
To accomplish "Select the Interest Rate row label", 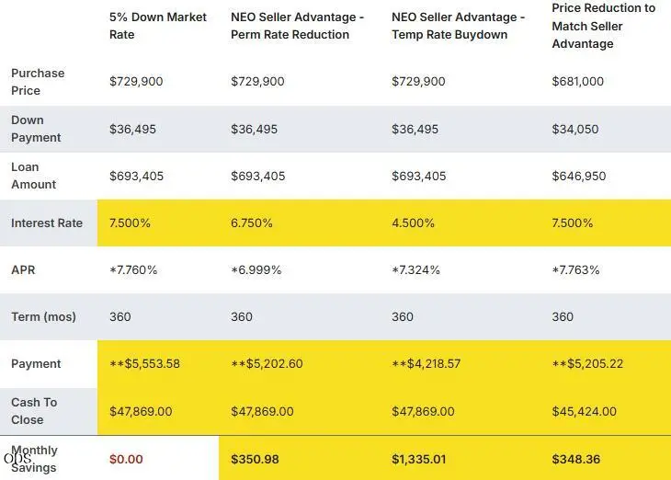I will tap(47, 223).
